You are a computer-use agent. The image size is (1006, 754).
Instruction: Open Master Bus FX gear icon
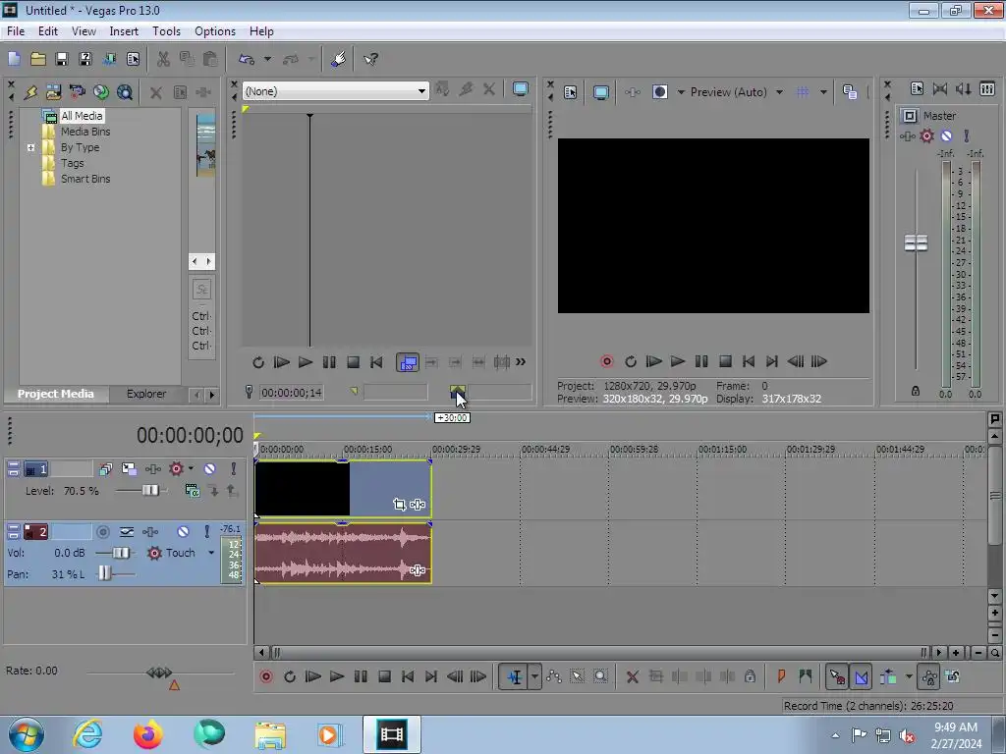pos(926,135)
